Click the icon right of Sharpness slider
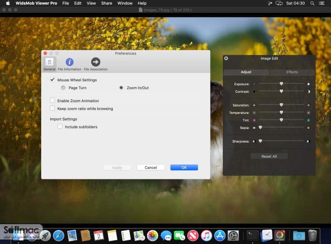Image resolution: width=331 pixels, height=244 pixels. click(x=308, y=141)
